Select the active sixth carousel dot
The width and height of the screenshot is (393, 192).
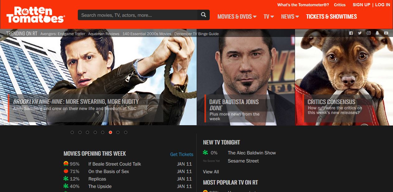(110, 132)
